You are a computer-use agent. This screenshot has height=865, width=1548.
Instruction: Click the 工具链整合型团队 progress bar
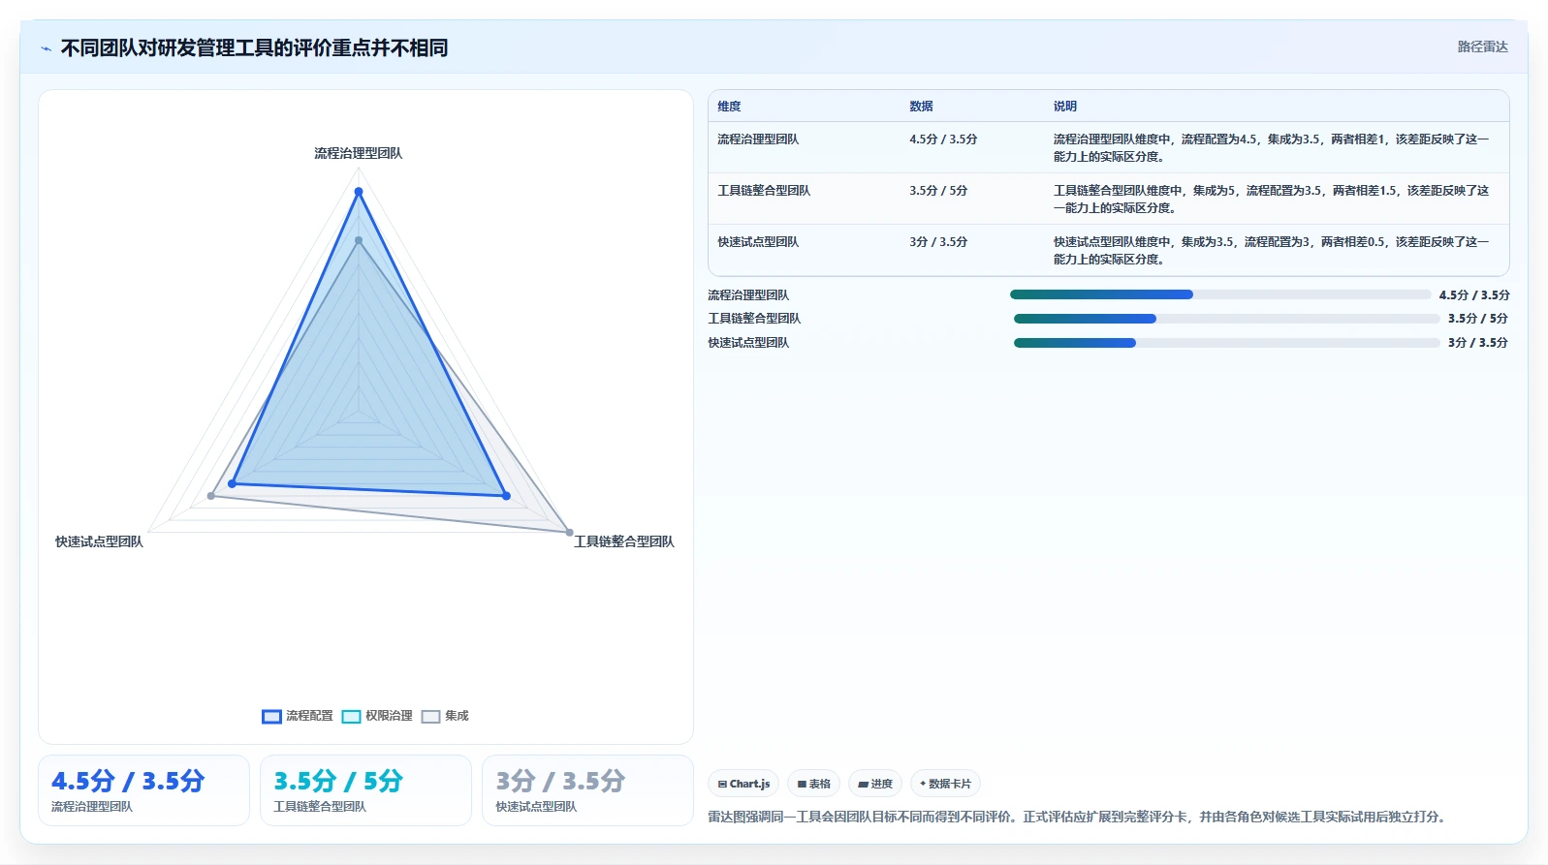[x=1227, y=319]
